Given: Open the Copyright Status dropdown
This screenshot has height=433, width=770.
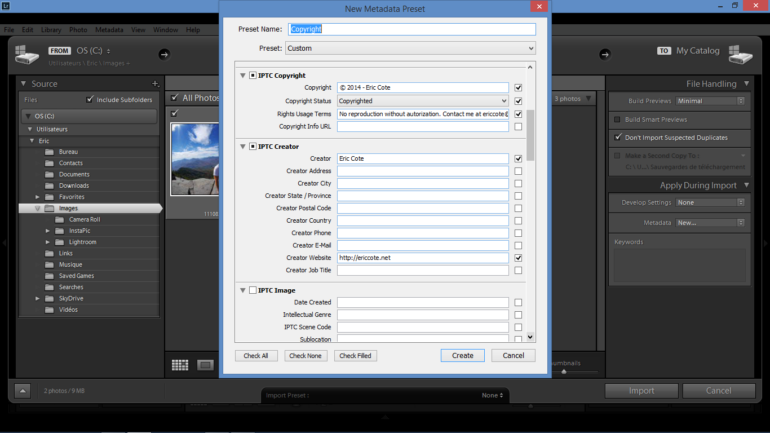Looking at the screenshot, I should click(423, 101).
